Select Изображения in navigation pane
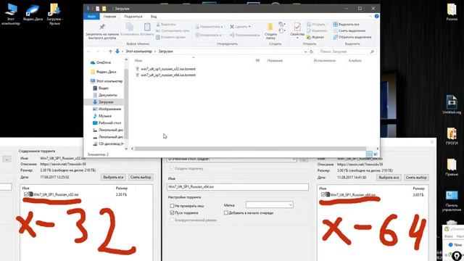The height and width of the screenshot is (261, 464). (109, 109)
